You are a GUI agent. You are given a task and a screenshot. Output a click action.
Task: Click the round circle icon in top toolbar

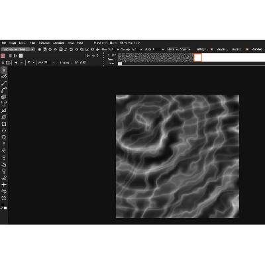coord(40,50)
